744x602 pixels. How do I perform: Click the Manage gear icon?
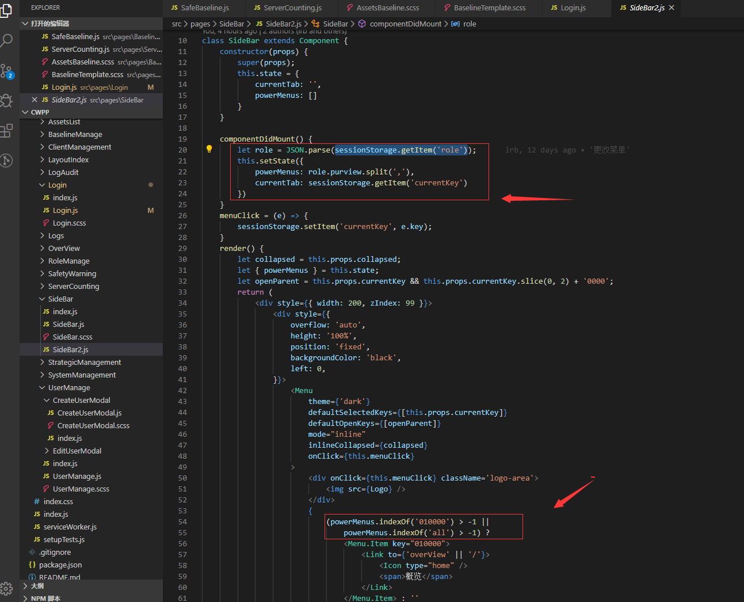tap(6, 588)
